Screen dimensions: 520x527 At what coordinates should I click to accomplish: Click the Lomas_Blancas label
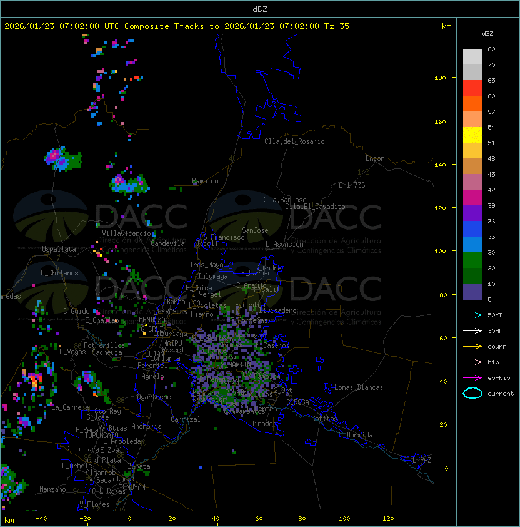coord(359,387)
